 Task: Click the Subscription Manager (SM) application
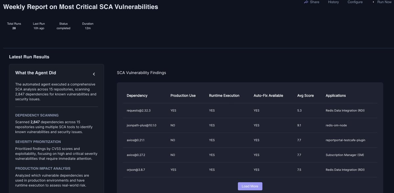(345, 155)
